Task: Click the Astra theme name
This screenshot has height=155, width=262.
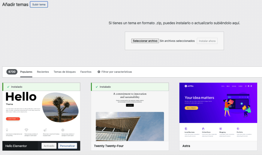Action: point(186,146)
